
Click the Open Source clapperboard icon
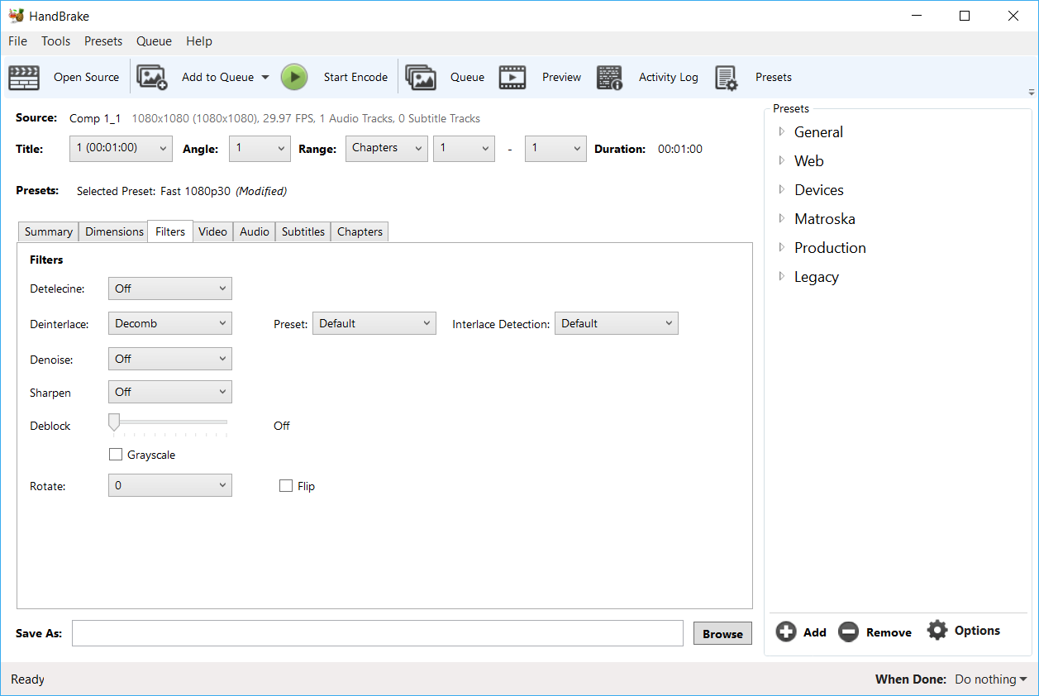coord(24,77)
